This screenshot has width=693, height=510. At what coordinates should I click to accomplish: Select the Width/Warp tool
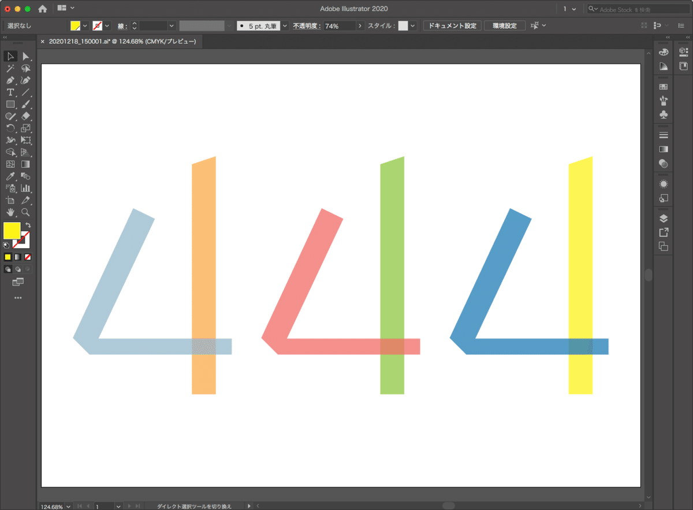[10, 140]
